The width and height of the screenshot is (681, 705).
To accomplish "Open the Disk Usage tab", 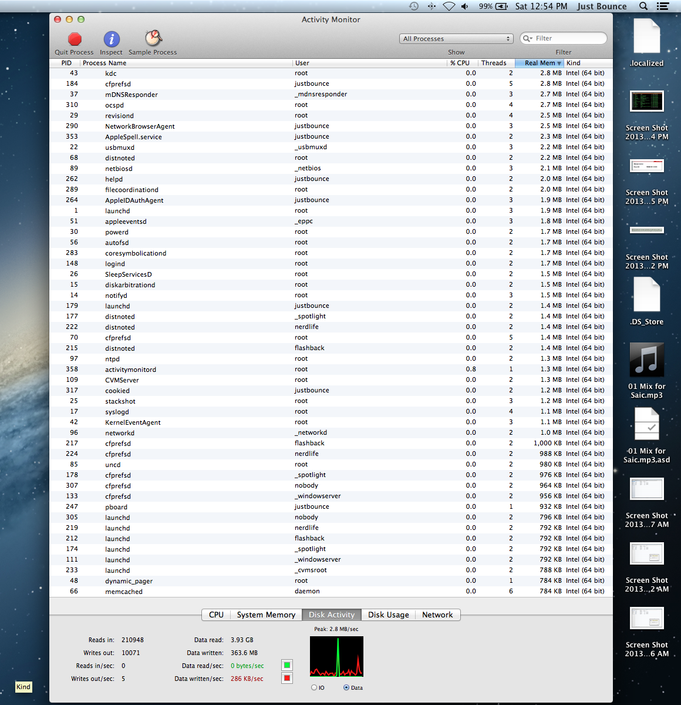I will tap(388, 615).
